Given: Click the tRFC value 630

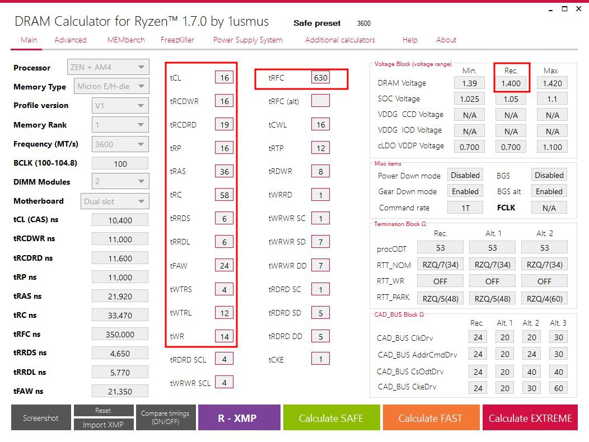Looking at the screenshot, I should point(320,77).
